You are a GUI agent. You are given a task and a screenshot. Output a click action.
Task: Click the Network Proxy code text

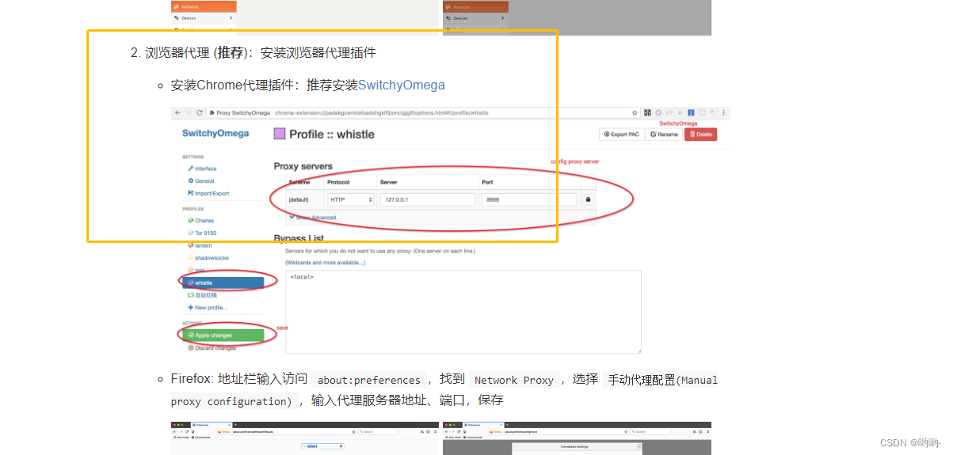point(514,380)
